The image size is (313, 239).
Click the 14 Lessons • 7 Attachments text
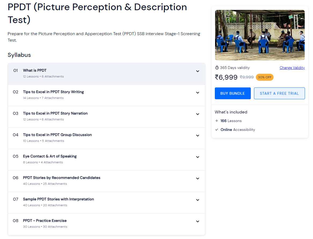pyautogui.click(x=43, y=98)
